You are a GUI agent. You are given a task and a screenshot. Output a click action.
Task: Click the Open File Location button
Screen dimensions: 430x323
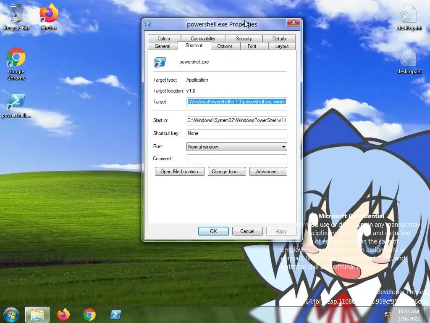tap(180, 172)
